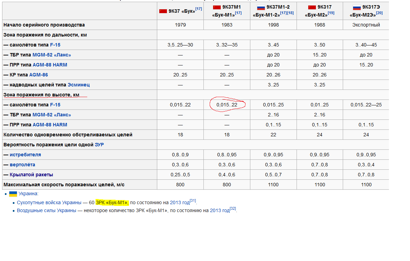Open the истребителя link
This screenshot has width=410, height=261.
[x=26, y=155]
